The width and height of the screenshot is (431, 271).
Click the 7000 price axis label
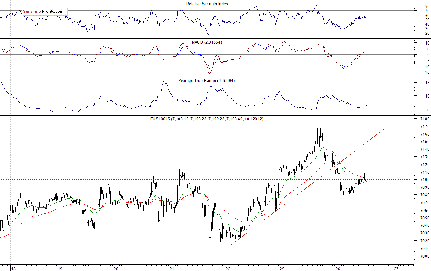click(x=425, y=256)
